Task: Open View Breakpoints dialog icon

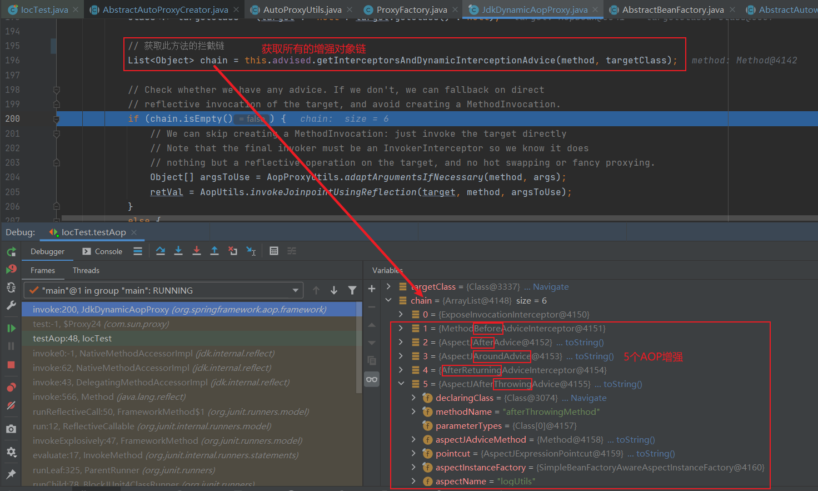Action: [x=11, y=388]
